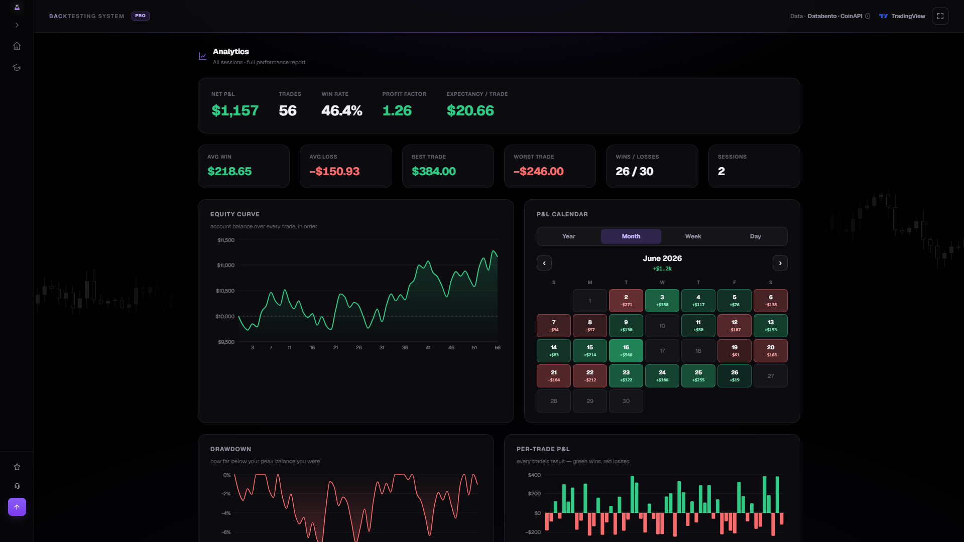Click the Per-Trade P&L heading

543,449
